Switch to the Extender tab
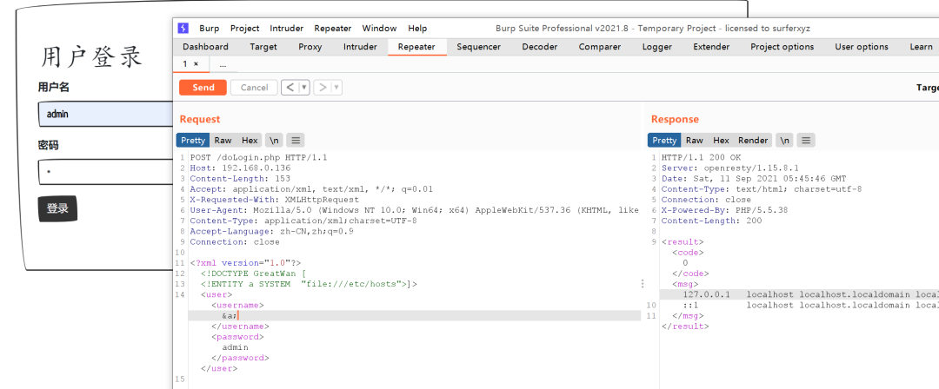The width and height of the screenshot is (939, 389). coord(713,47)
